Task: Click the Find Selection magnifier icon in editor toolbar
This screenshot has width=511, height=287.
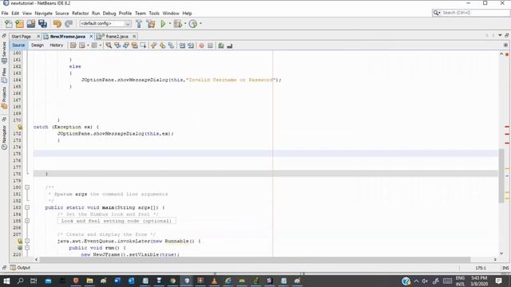Action: pyautogui.click(x=109, y=45)
